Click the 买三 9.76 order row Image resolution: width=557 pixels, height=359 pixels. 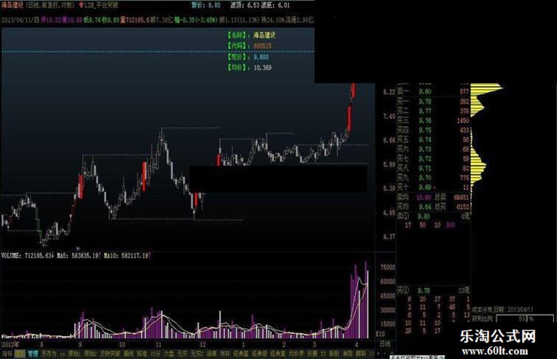tap(433, 121)
